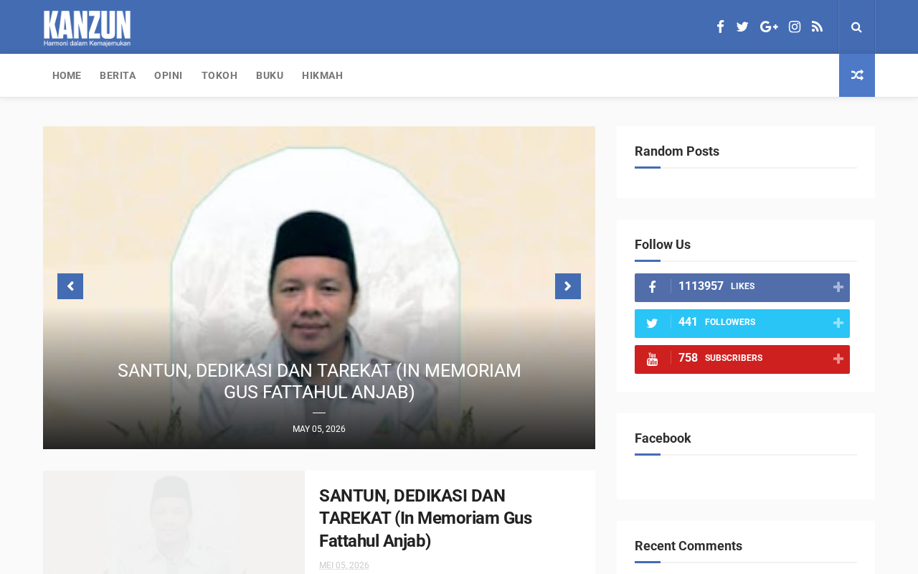
Task: Advance slider with right arrow
Action: coord(568,286)
